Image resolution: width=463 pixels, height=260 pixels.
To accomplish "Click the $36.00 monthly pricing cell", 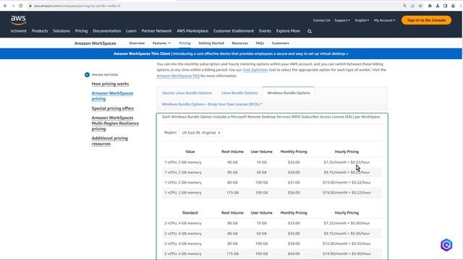I will tap(294, 193).
